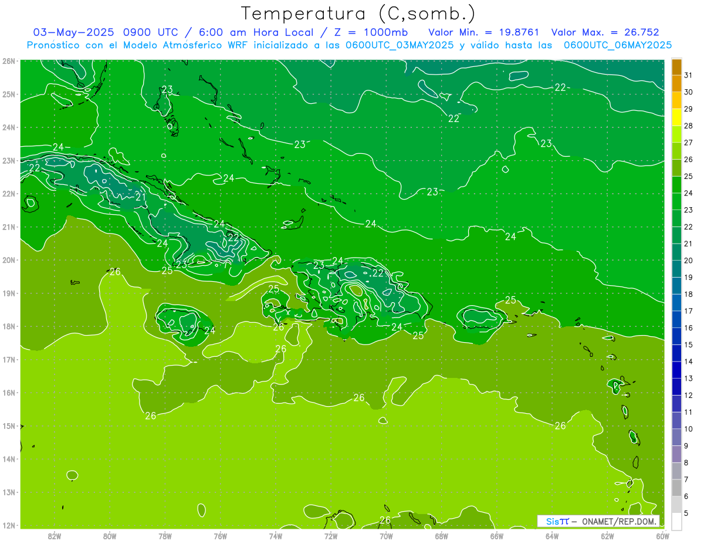Pick the purple colorbar swatch between 9 and 10
The image size is (704, 544).
pos(676,437)
